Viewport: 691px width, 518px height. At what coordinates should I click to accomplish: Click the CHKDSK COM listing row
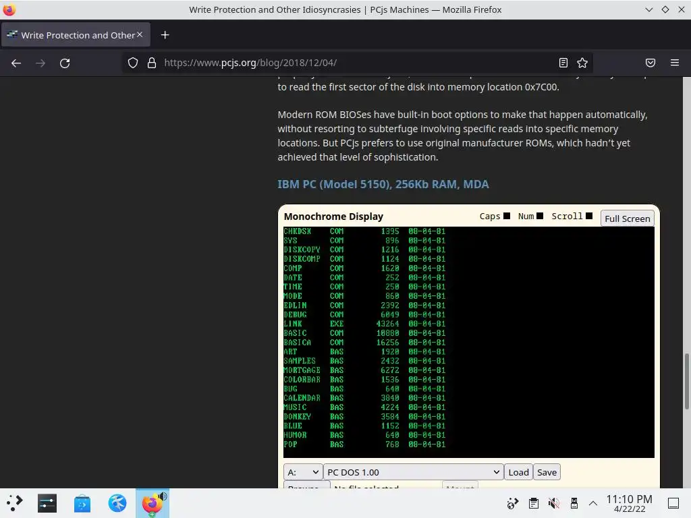[x=364, y=231]
